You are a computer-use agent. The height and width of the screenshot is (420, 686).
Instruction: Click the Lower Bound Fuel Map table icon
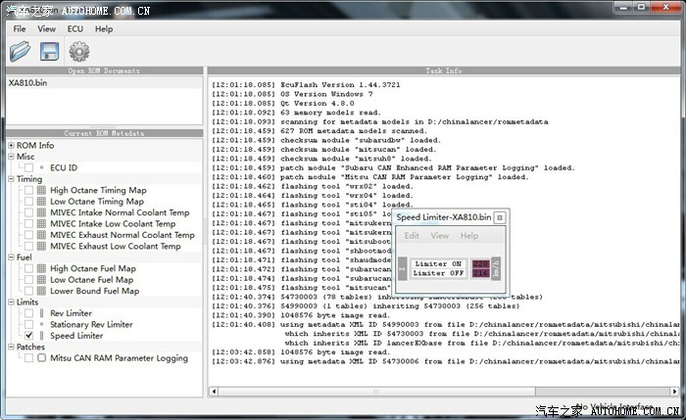pyautogui.click(x=41, y=291)
